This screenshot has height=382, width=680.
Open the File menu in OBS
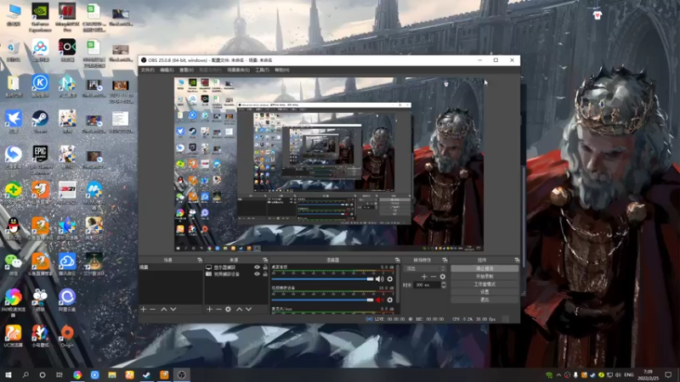(147, 70)
